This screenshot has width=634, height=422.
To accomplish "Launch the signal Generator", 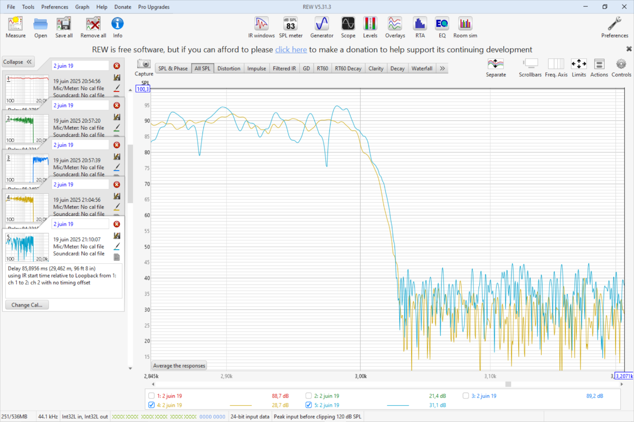I will pos(322,27).
